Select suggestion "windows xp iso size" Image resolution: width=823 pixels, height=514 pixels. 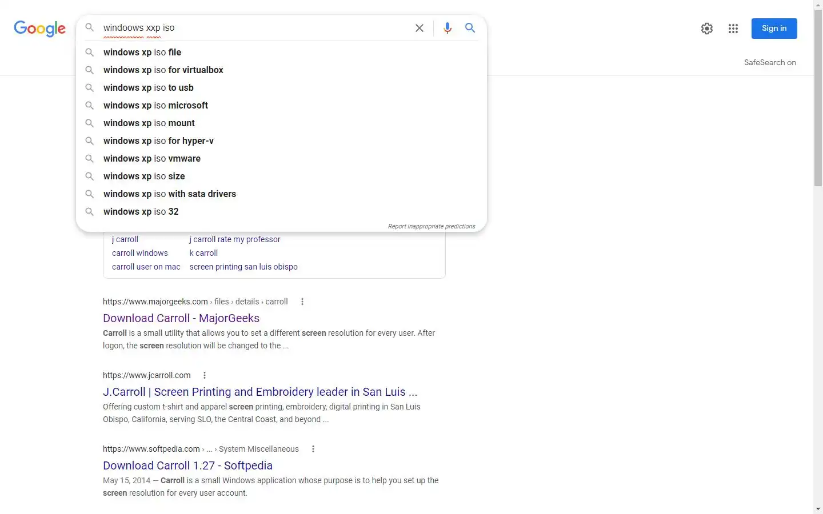[281, 176]
